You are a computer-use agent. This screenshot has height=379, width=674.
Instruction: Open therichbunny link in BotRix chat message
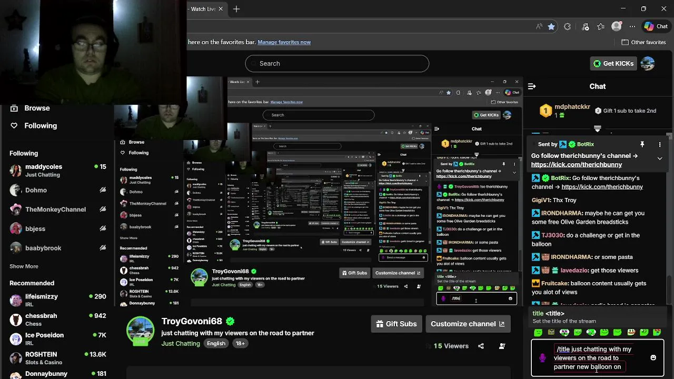pyautogui.click(x=602, y=187)
